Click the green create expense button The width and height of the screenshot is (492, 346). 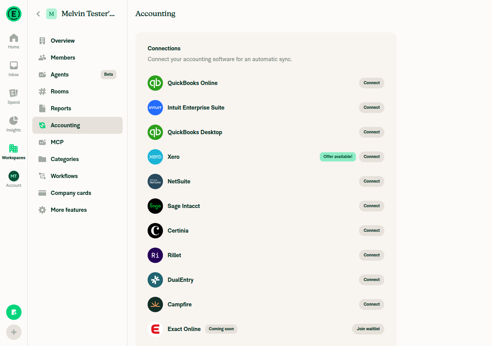(x=14, y=312)
